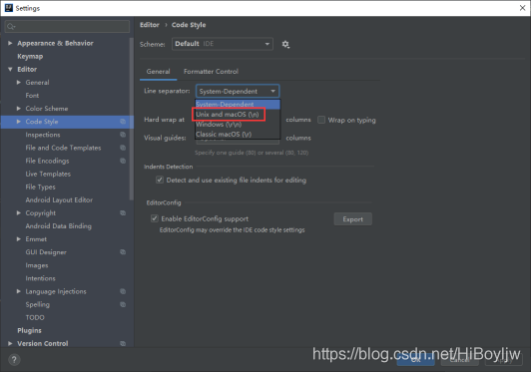The image size is (531, 373).
Task: Expand the Language Injections node
Action: [19, 291]
